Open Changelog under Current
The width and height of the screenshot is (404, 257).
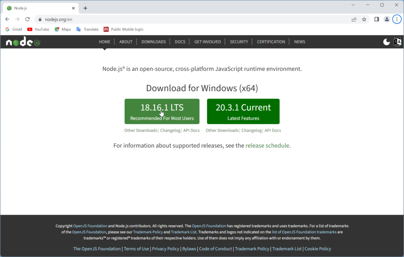(x=252, y=130)
